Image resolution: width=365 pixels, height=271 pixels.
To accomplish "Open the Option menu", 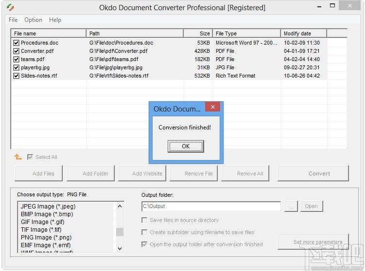I will click(x=33, y=20).
